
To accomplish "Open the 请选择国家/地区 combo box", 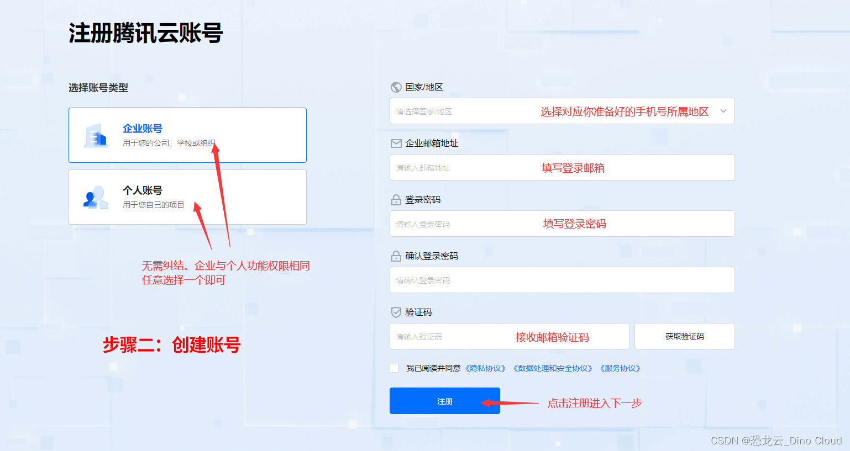I will click(562, 111).
